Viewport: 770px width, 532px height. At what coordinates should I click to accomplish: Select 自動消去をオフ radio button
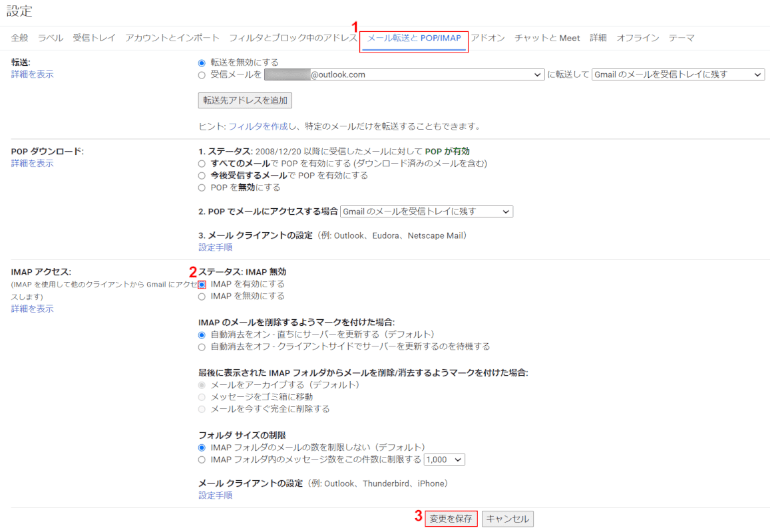click(202, 348)
